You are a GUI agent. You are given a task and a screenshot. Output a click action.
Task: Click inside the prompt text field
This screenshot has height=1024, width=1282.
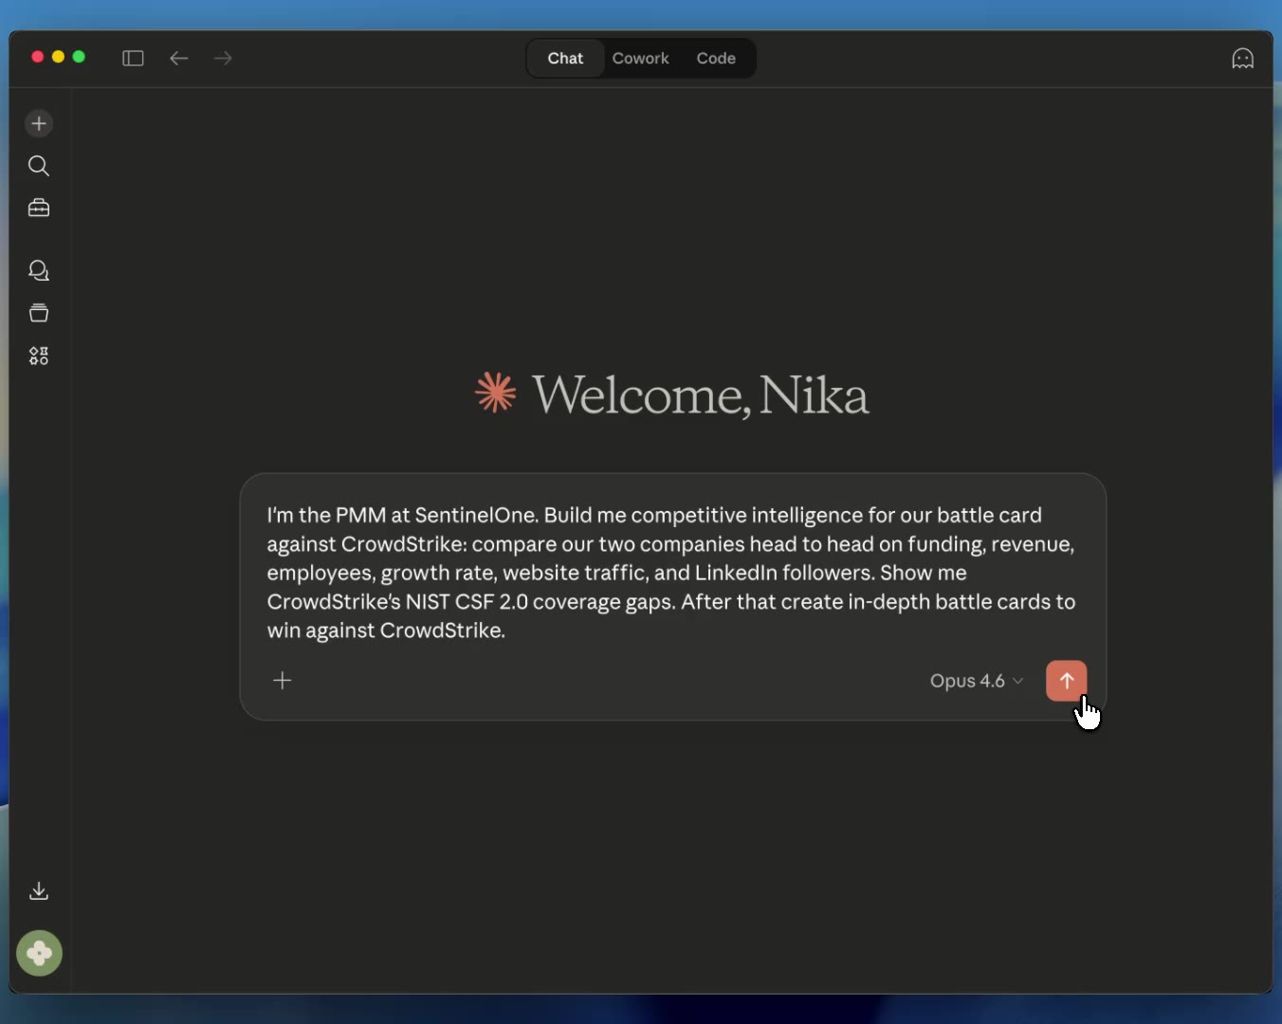click(671, 573)
